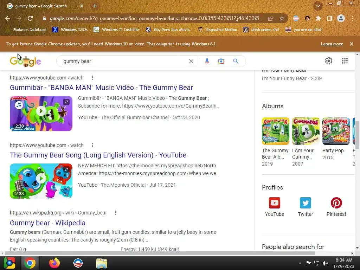Open options menu for BANGA MAN result
Viewport: 360px width, 270px height.
[x=92, y=78]
